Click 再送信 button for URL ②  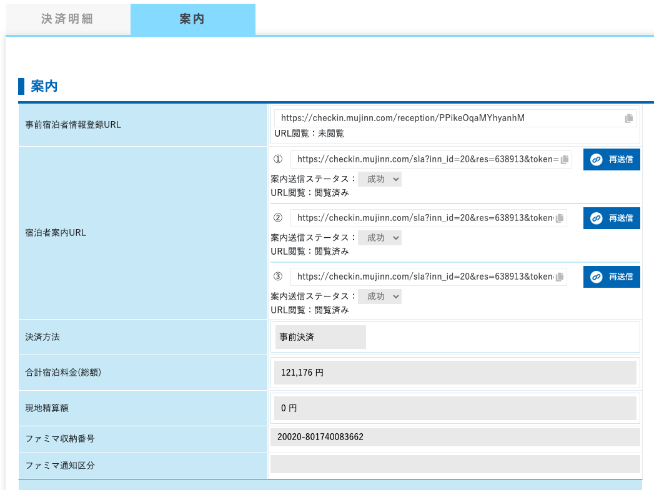[x=612, y=218]
